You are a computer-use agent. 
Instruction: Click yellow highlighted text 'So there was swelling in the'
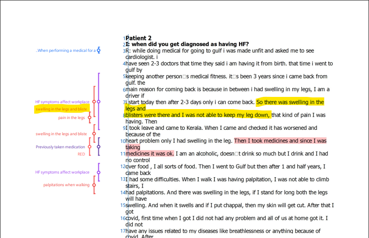(290, 102)
